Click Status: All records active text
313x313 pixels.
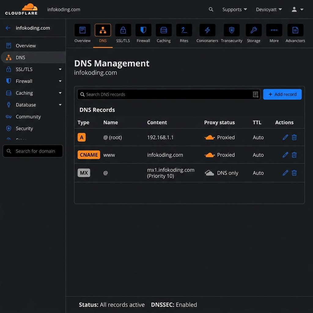point(112,305)
